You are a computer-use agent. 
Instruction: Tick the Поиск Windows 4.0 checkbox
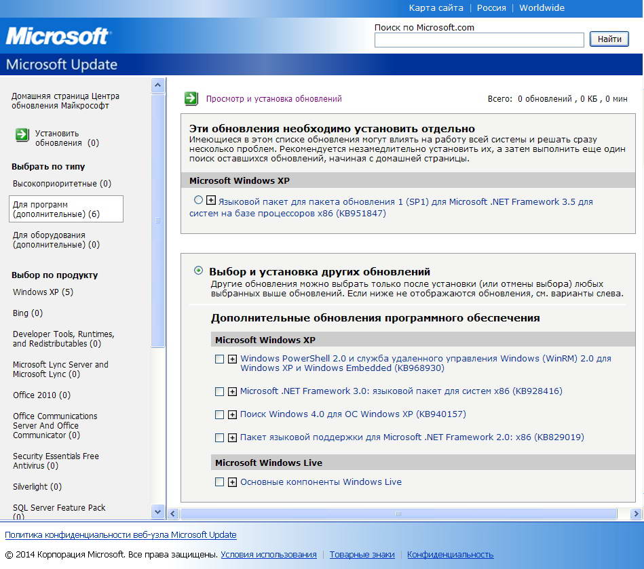coord(219,414)
